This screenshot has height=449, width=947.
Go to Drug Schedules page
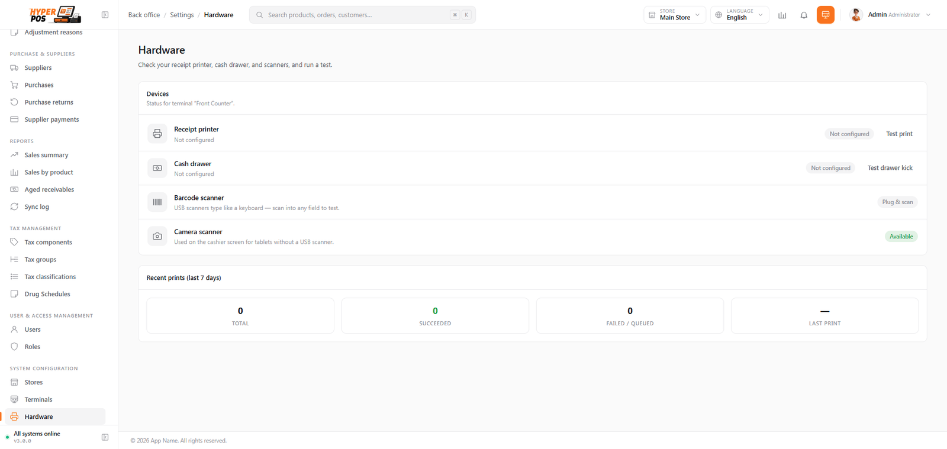point(55,294)
